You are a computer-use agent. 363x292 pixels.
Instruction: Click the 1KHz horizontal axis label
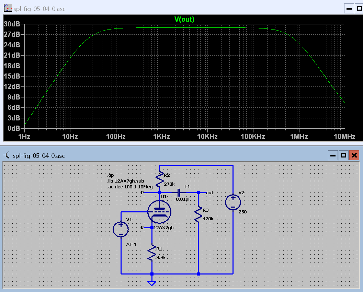(161, 137)
